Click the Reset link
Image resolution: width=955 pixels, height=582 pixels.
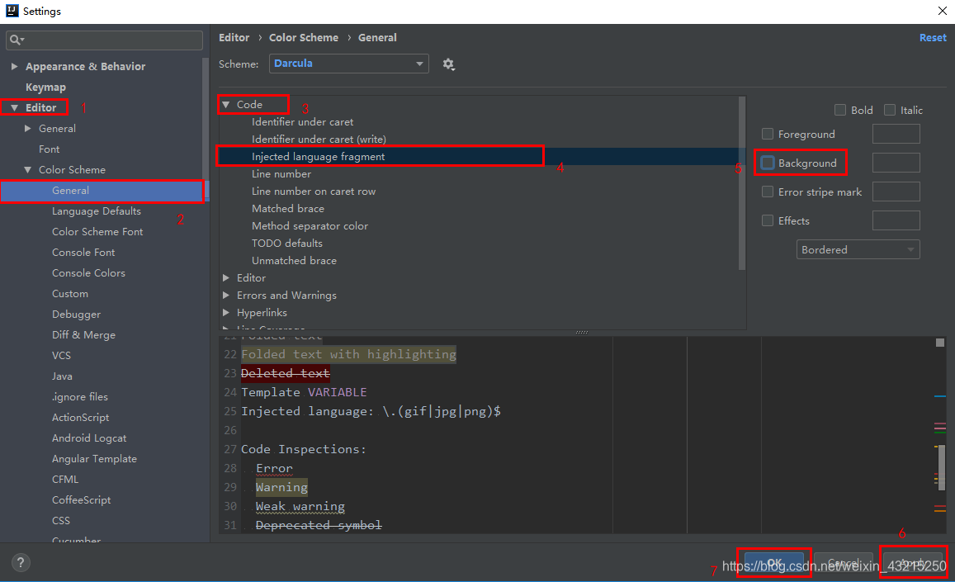933,38
